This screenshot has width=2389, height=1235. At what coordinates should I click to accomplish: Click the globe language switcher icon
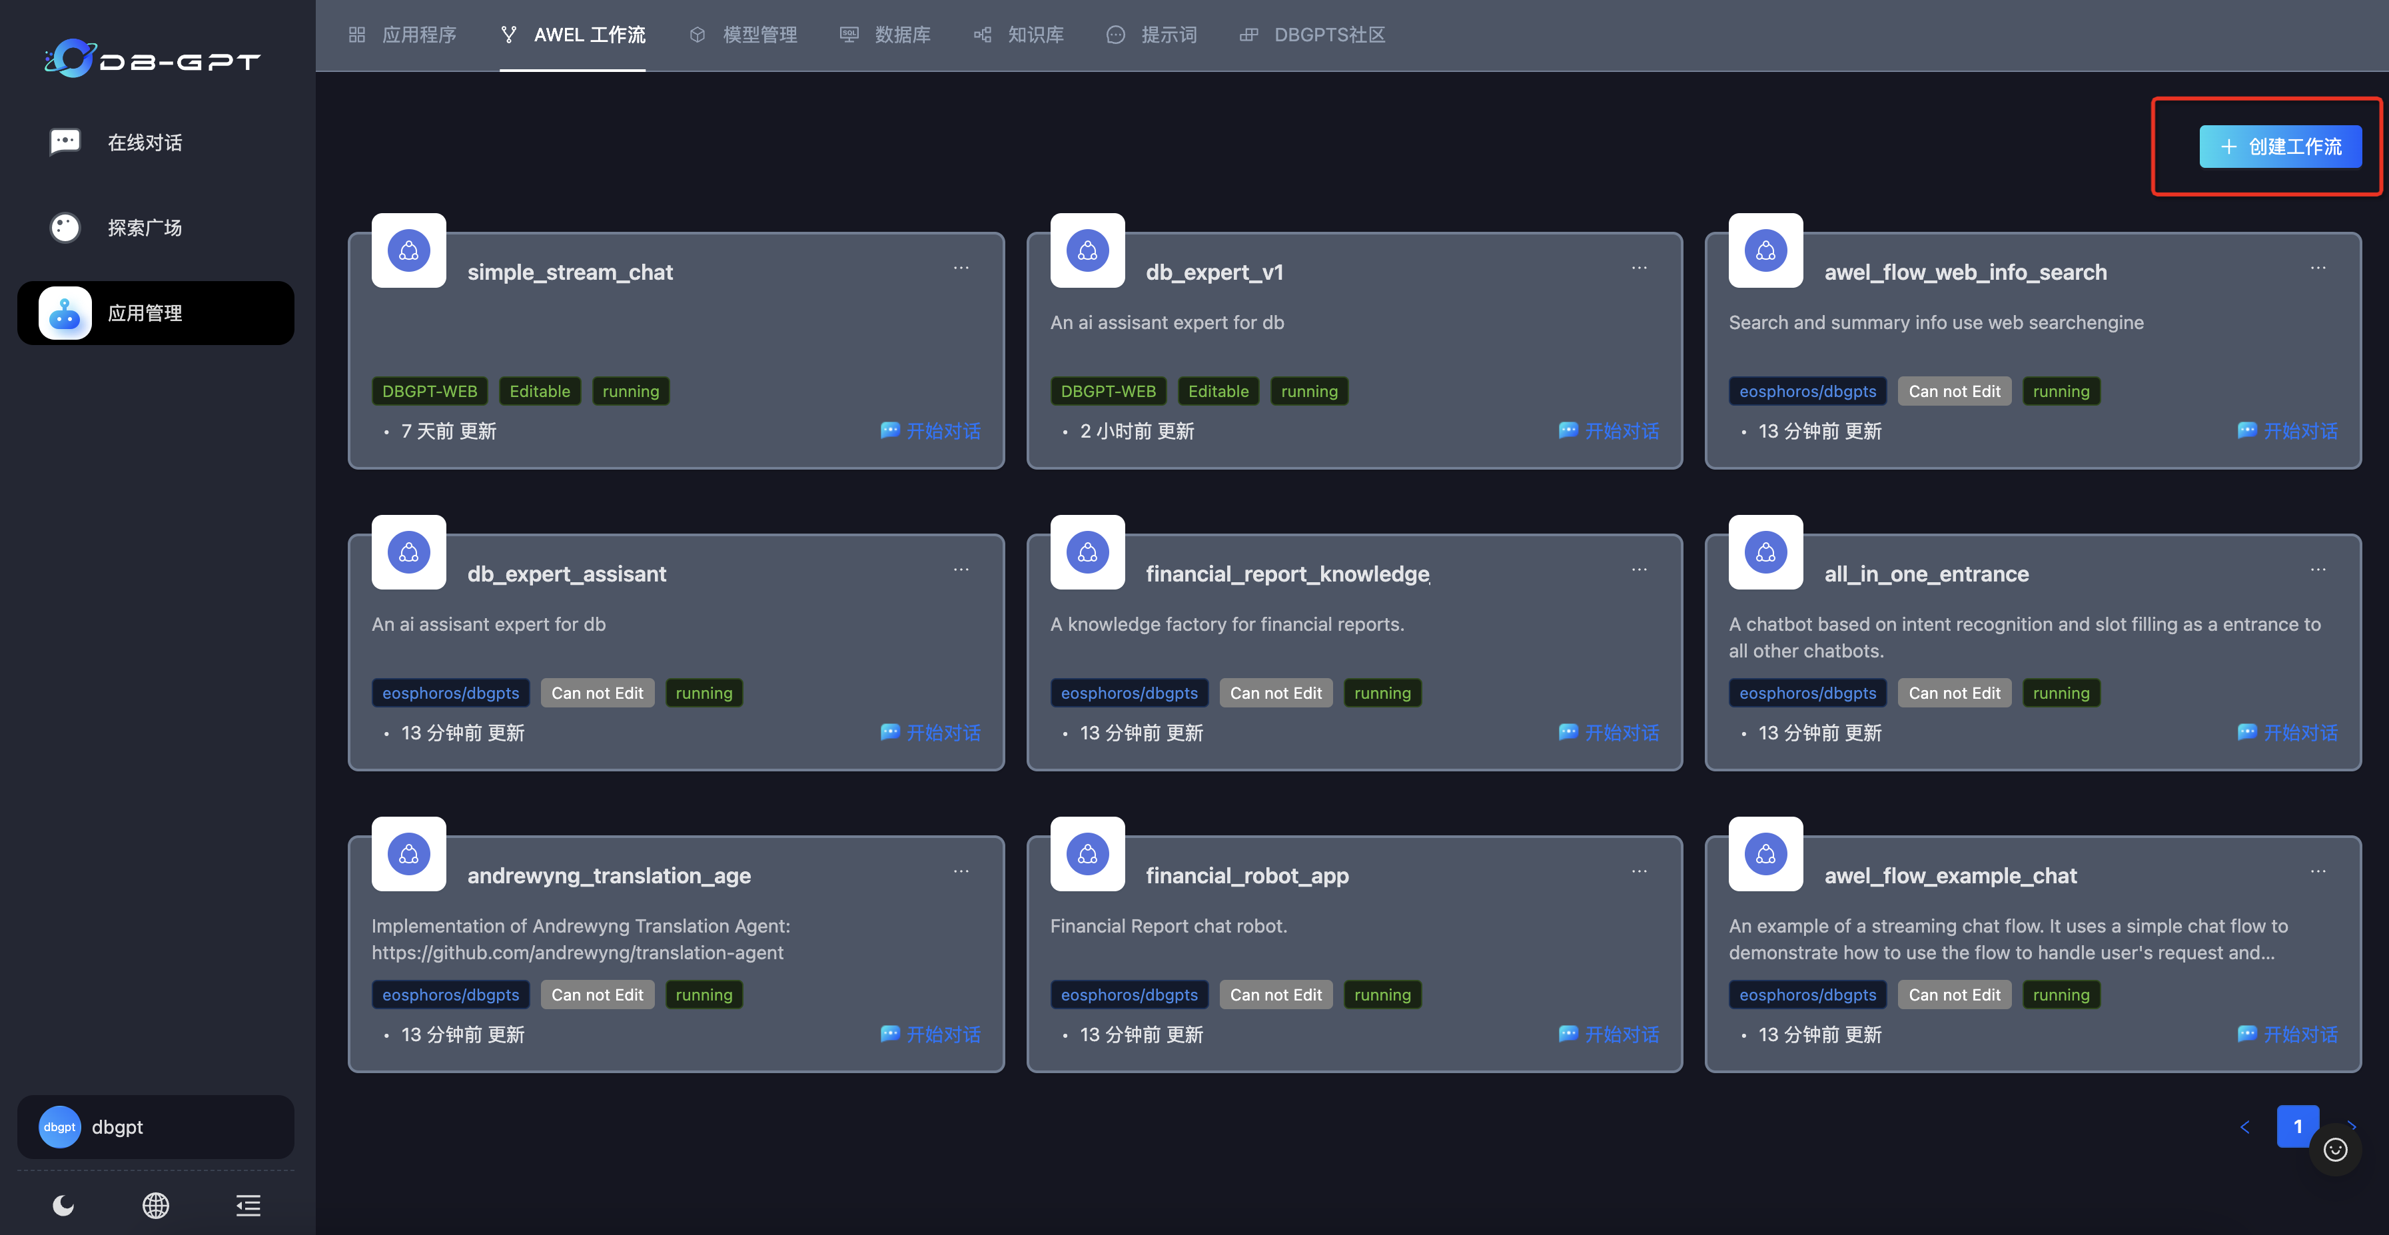point(156,1204)
